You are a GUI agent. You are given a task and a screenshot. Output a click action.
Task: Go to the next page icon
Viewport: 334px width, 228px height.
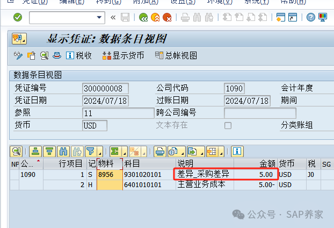click(x=251, y=17)
